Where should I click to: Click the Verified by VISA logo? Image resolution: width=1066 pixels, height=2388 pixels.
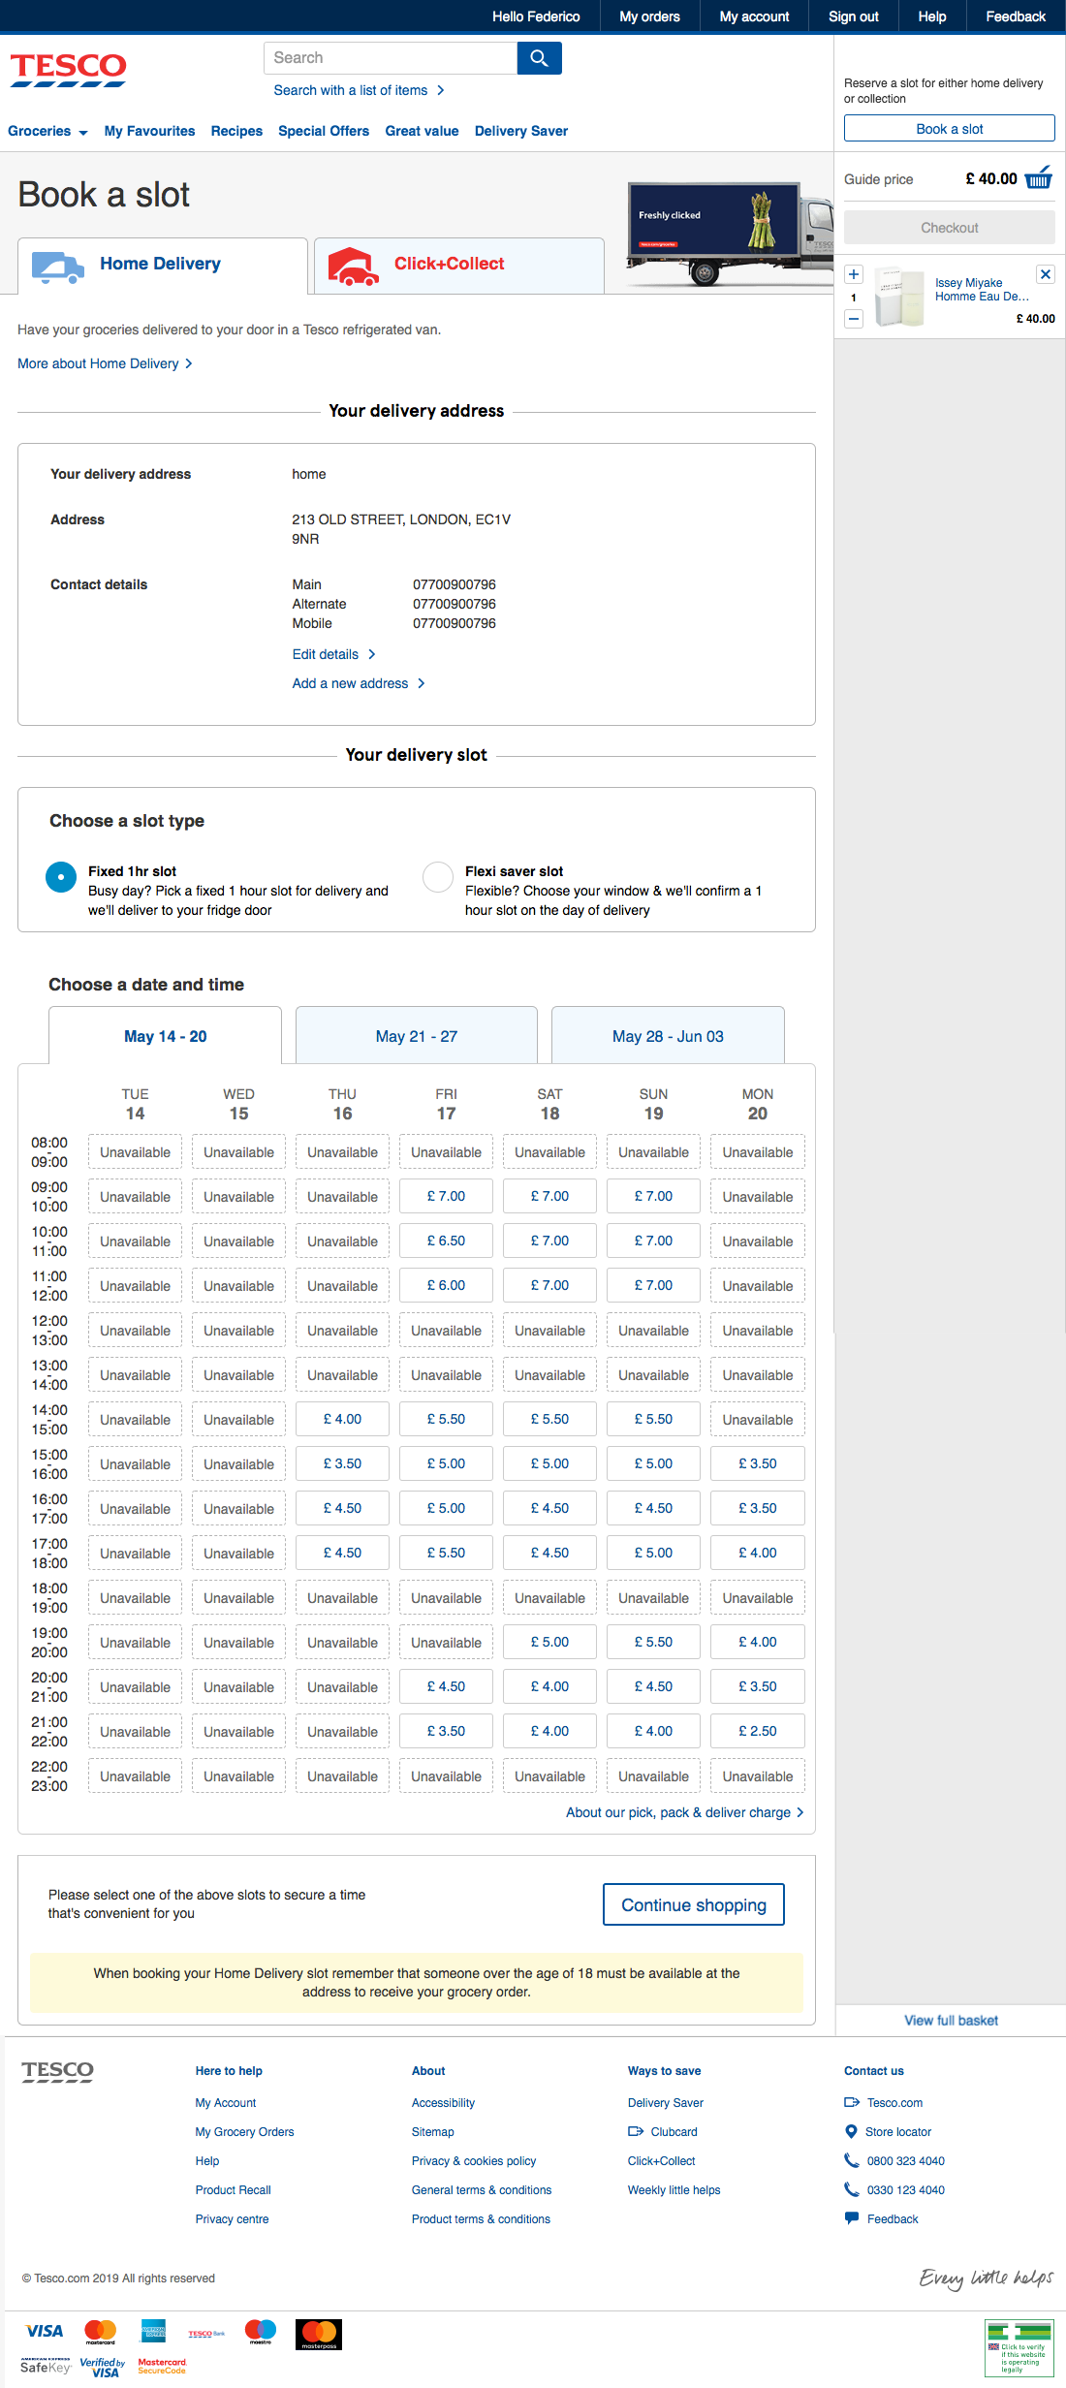click(103, 2368)
